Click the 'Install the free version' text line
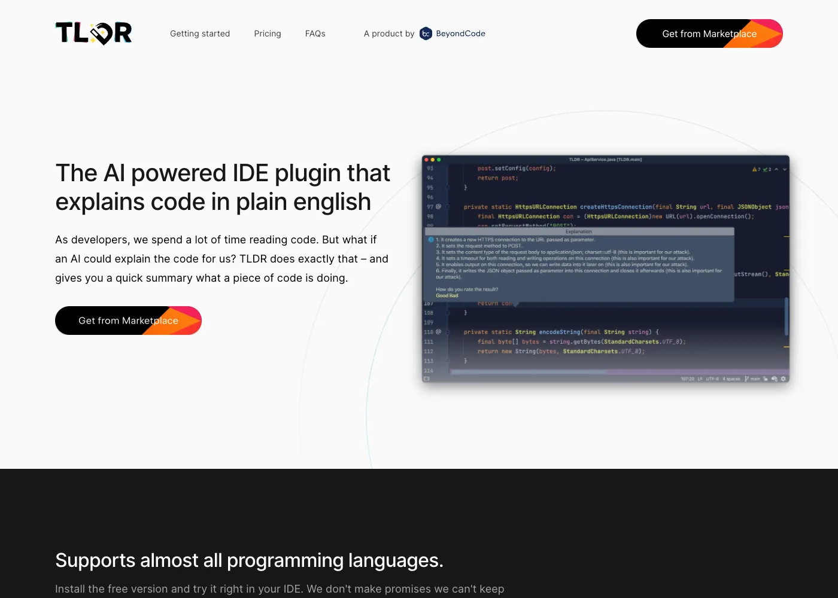838x598 pixels. coord(280,589)
